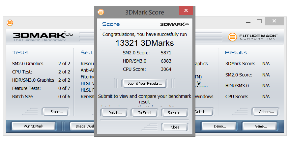Click Feature Tests: 0 of 7 row
Screen dimensions: 290x142
[41, 88]
